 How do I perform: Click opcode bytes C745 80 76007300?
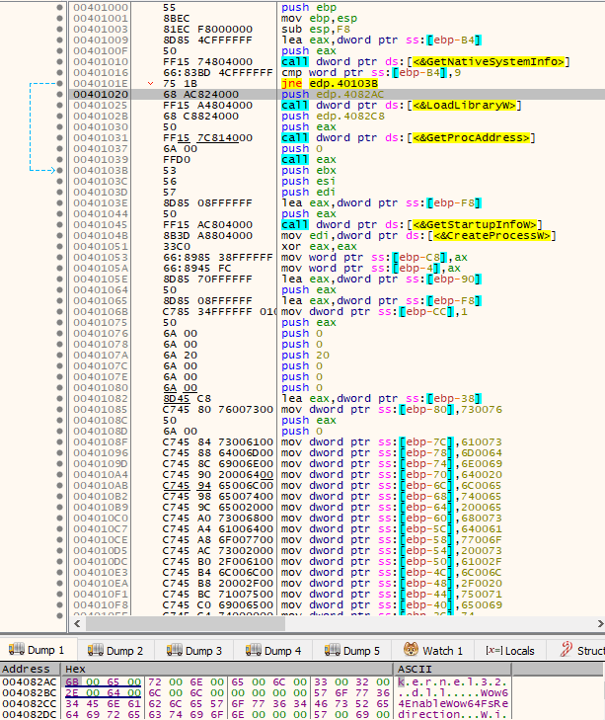click(218, 409)
